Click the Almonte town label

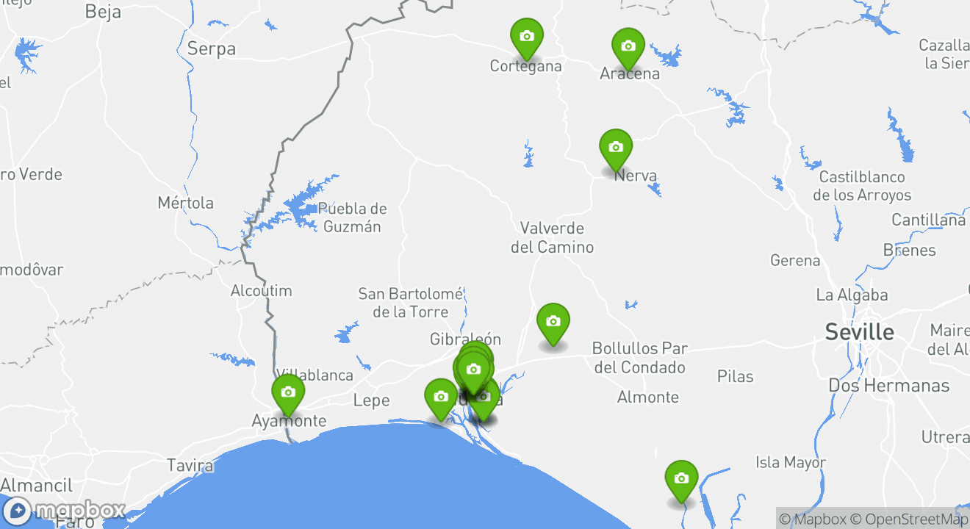[x=648, y=397]
